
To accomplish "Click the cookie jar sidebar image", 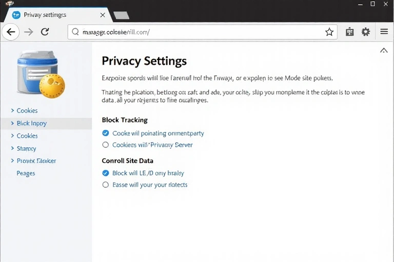I will click(41, 74).
